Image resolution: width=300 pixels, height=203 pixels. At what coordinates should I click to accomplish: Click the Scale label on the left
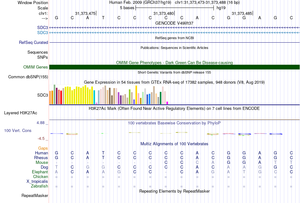[x=43, y=8]
